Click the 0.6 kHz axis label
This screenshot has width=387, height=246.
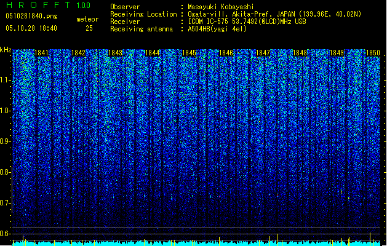[x=5, y=234]
